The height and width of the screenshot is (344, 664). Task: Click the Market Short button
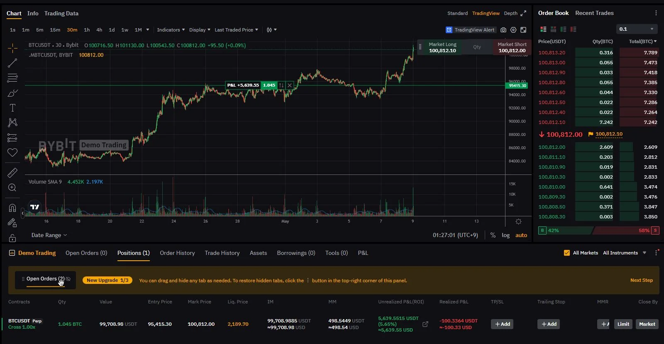tap(512, 47)
